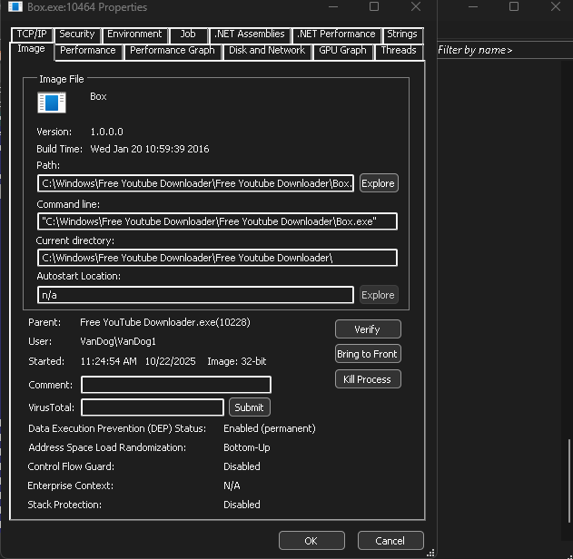This screenshot has width=573, height=559.
Task: Click the 'Image: 32-bit' text
Action: point(237,361)
